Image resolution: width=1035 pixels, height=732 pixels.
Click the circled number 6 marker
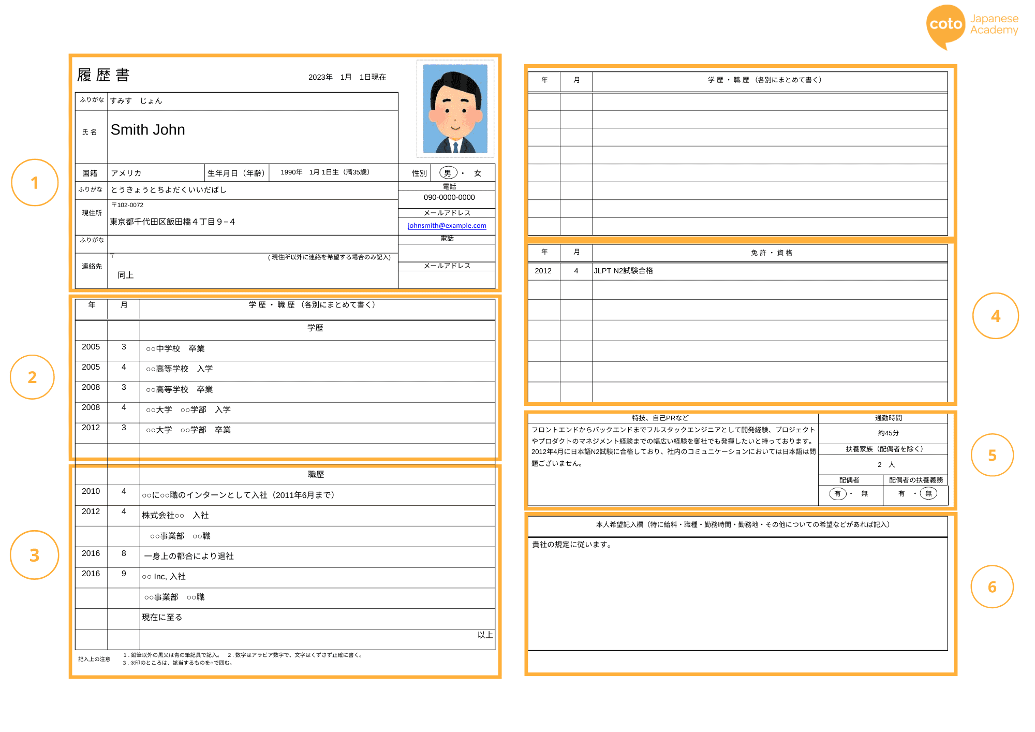992,588
